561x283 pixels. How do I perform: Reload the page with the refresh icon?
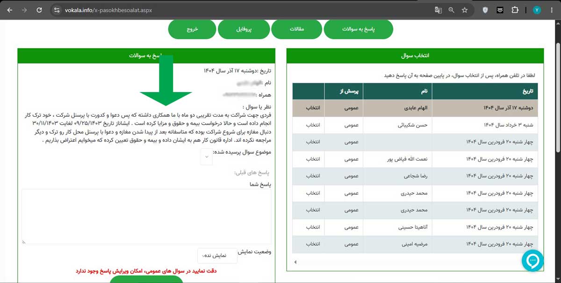[x=39, y=10]
